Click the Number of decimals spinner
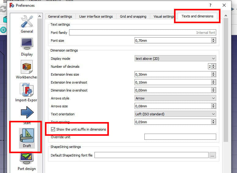237x173 pixels. (x=212, y=67)
